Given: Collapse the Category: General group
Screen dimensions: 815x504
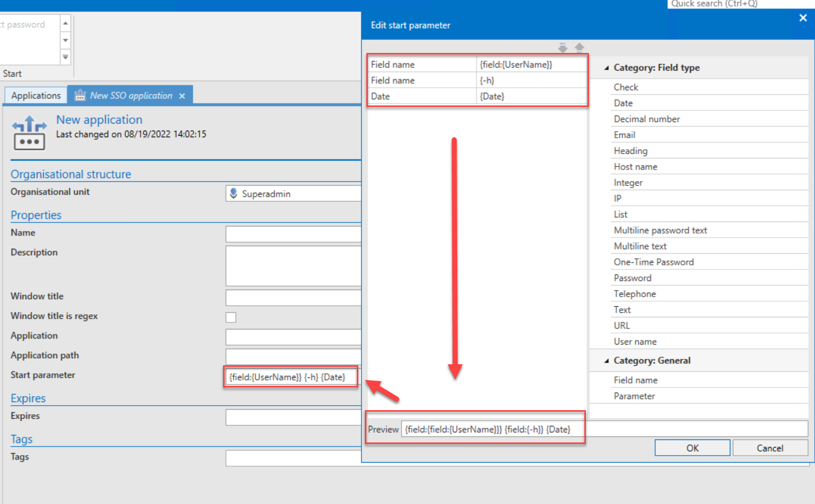Looking at the screenshot, I should [607, 361].
